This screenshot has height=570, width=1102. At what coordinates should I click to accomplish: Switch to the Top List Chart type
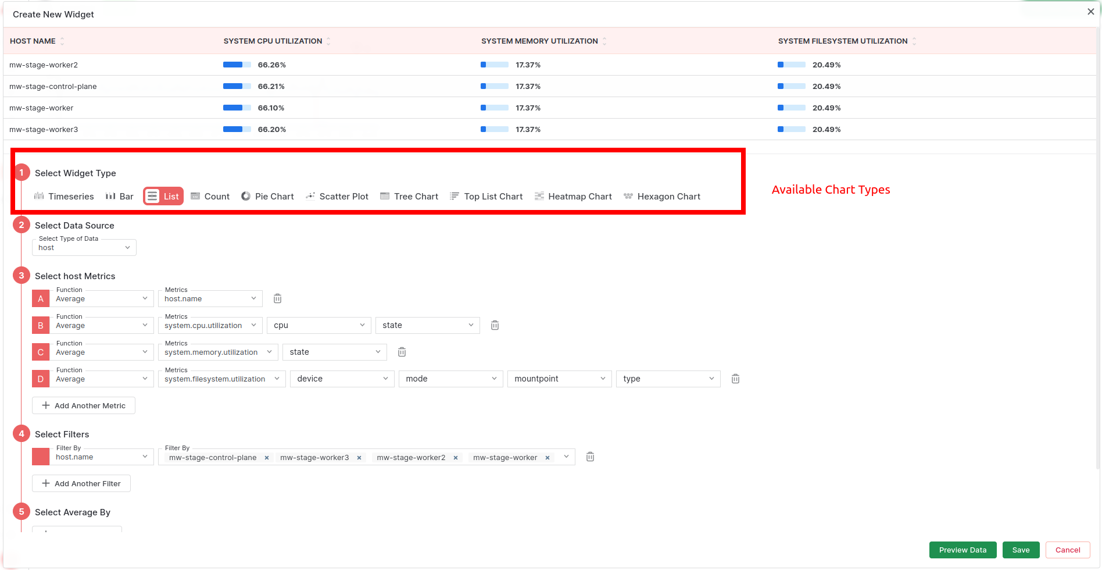(486, 197)
